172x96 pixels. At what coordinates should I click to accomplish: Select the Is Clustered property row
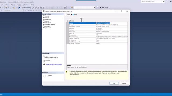tap(98, 40)
